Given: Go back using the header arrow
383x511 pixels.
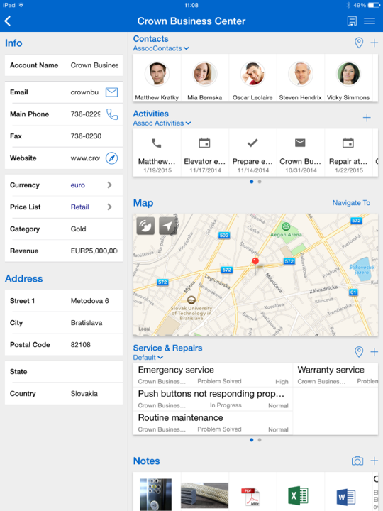Looking at the screenshot, I should click(x=8, y=21).
